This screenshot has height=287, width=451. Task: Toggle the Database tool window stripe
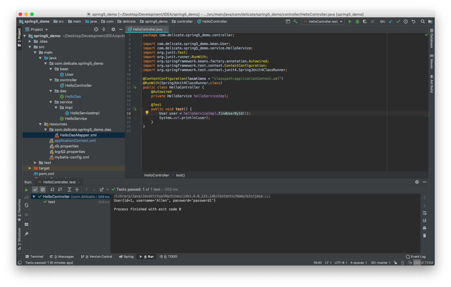point(432,38)
